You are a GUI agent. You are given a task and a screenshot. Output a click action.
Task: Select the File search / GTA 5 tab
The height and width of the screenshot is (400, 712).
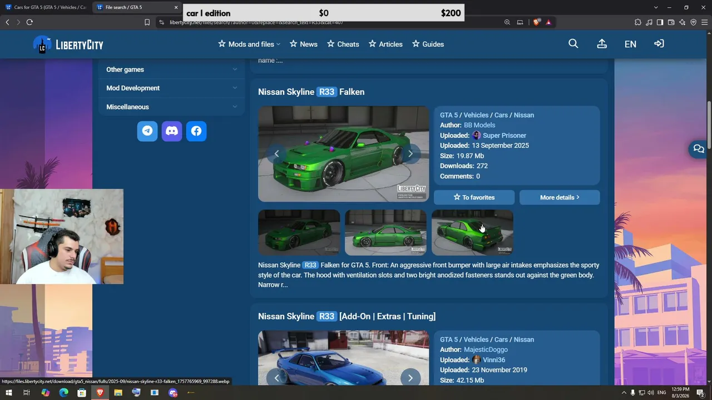pos(137,7)
